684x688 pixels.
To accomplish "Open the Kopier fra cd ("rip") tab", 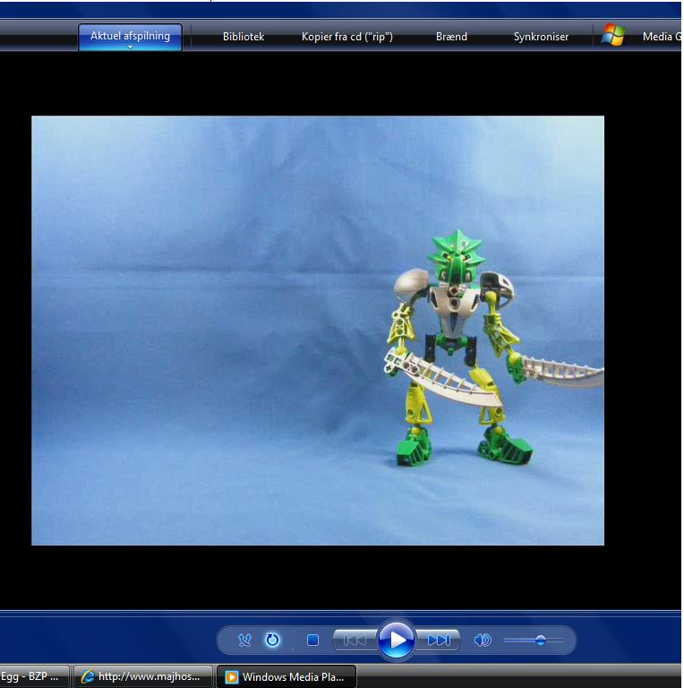I will click(347, 37).
